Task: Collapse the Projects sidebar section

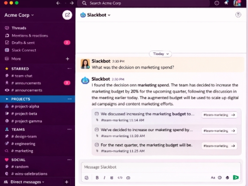Action: pos(7,99)
